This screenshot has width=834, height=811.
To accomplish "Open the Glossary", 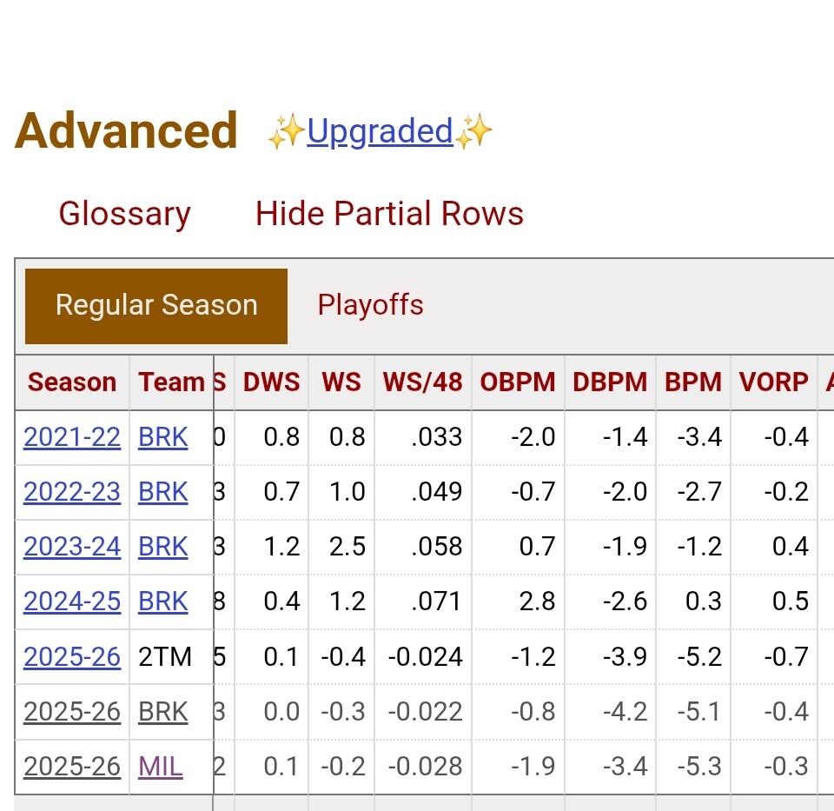I will [124, 214].
